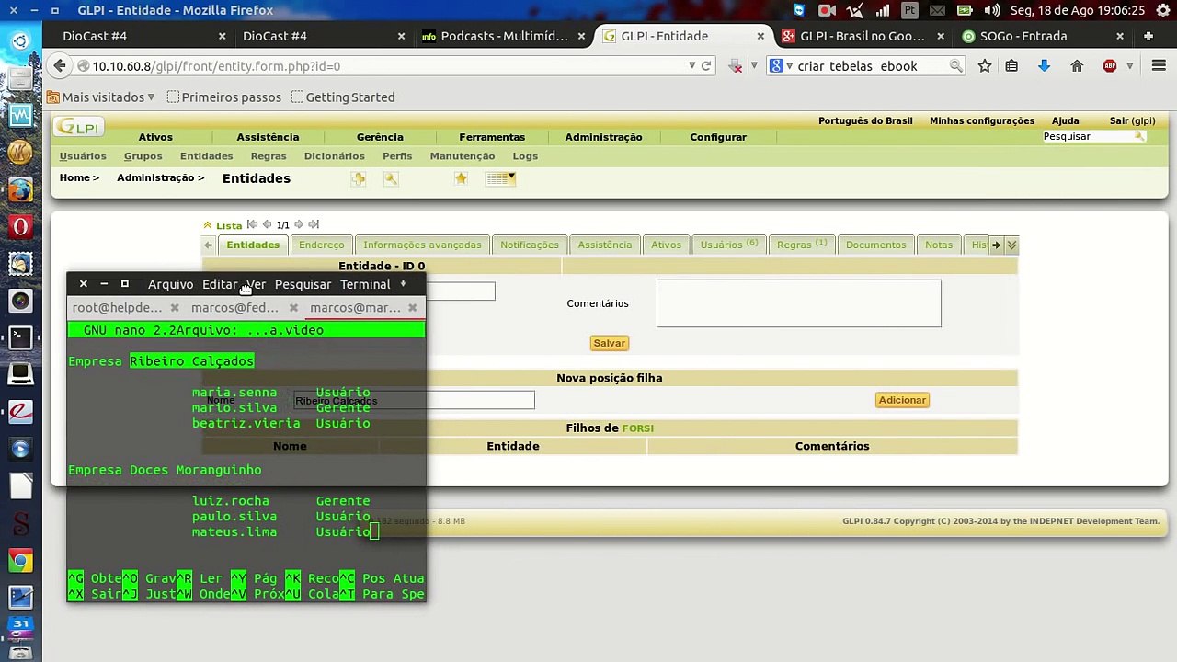
Task: Show bookmarks list icon
Action: [x=1011, y=66]
